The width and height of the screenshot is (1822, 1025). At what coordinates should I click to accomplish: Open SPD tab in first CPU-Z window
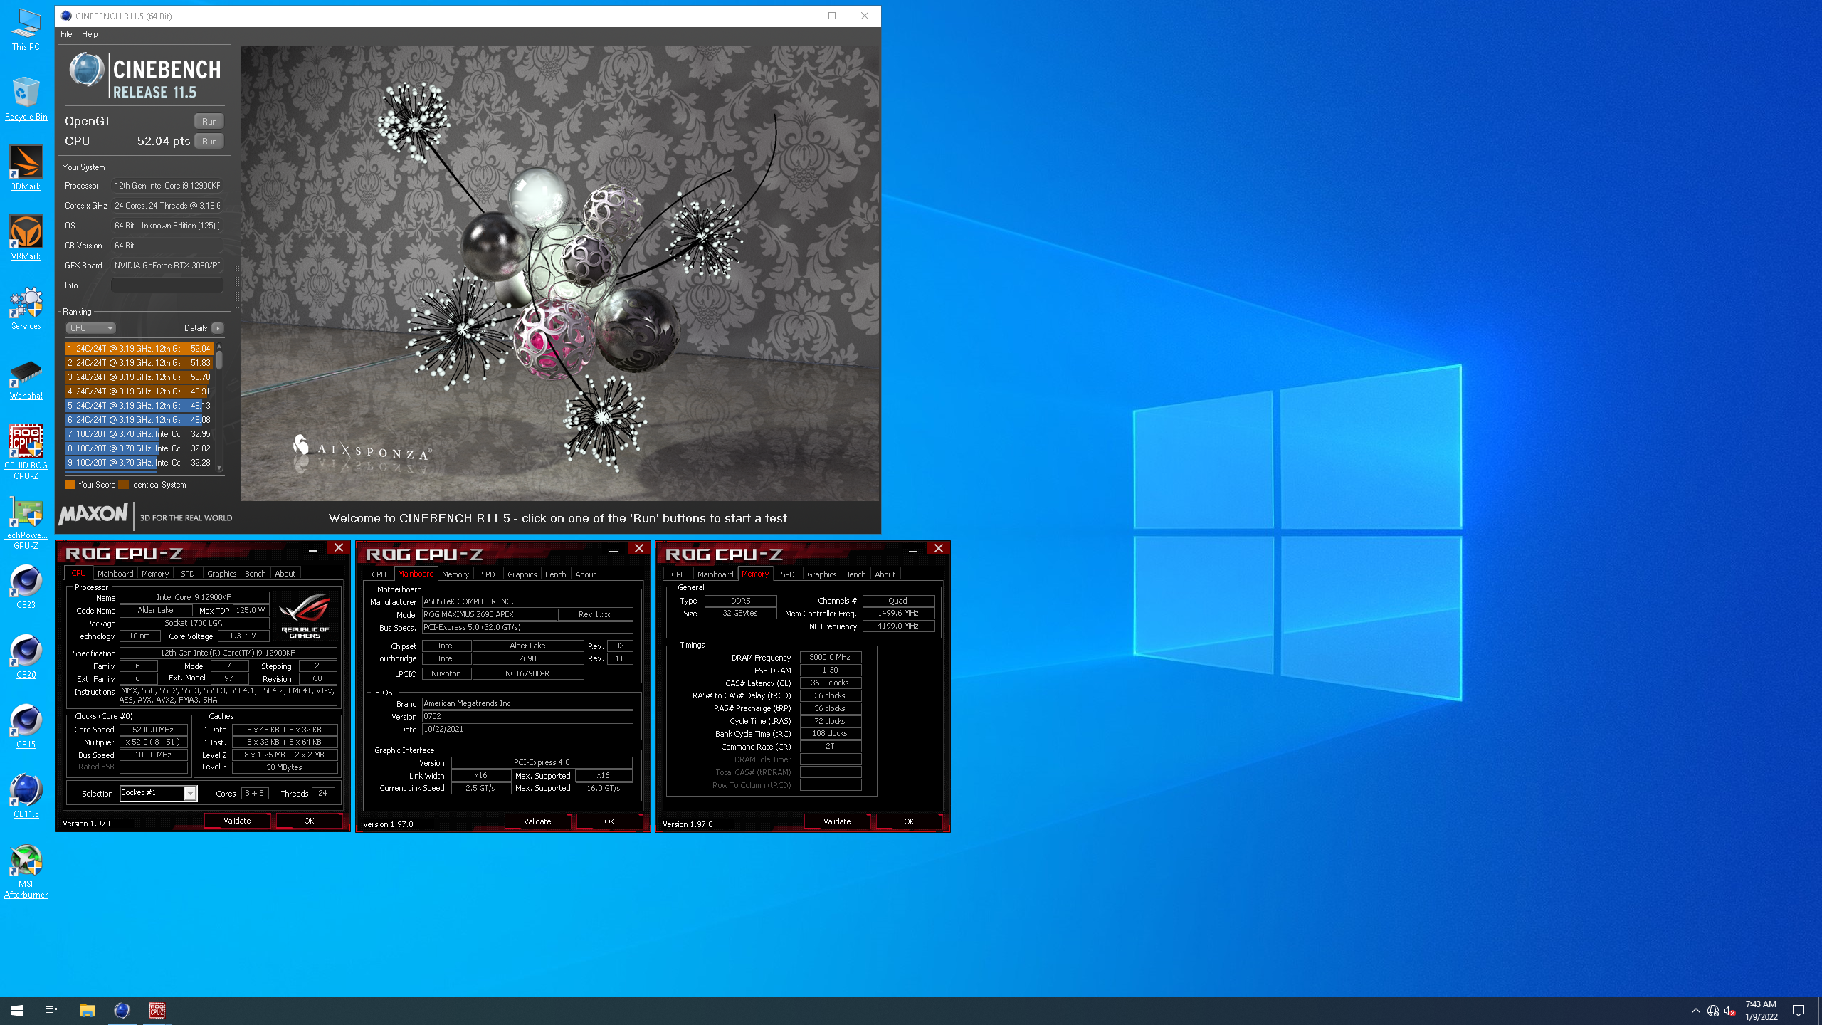[188, 574]
